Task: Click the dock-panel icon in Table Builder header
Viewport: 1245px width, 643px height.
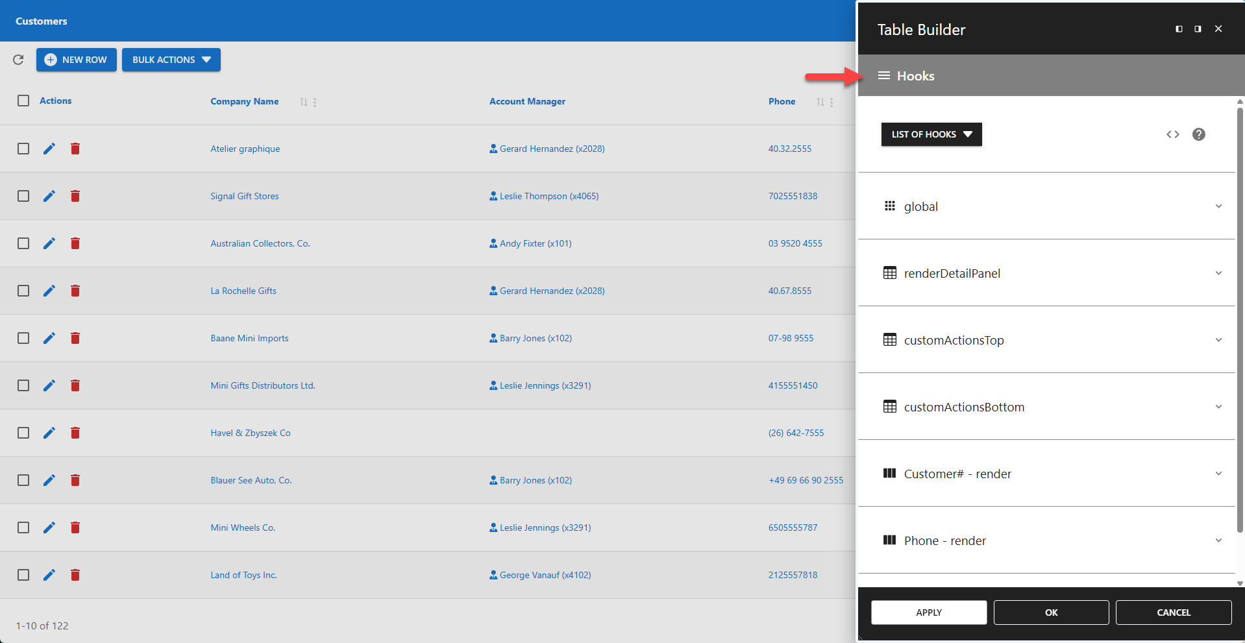Action: coord(1179,29)
